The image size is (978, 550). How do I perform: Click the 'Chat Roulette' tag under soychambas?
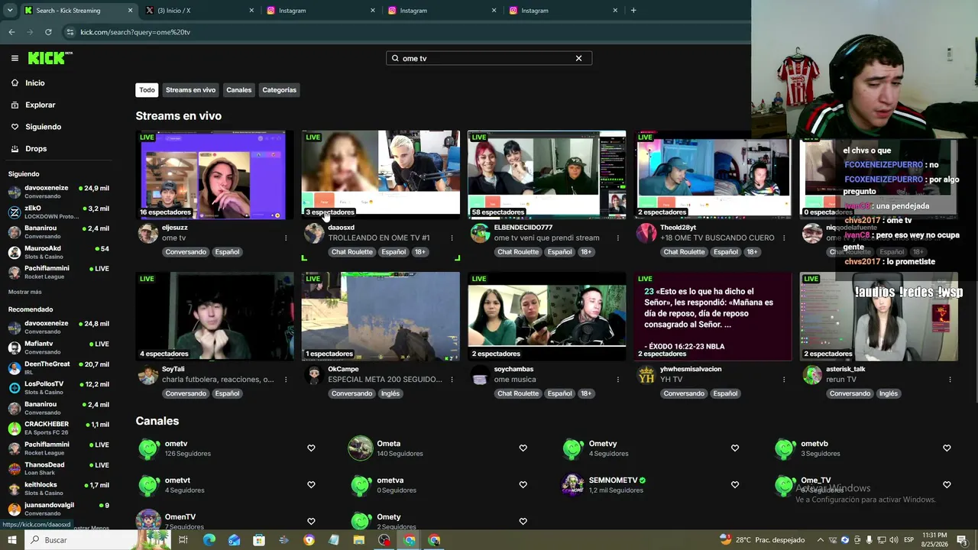pos(518,393)
